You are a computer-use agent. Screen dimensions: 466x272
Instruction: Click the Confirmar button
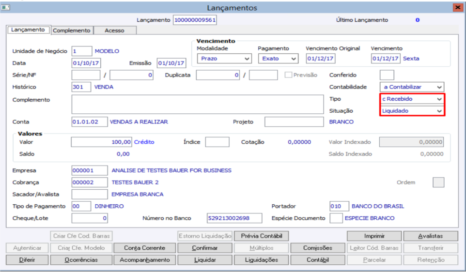pyautogui.click(x=205, y=248)
